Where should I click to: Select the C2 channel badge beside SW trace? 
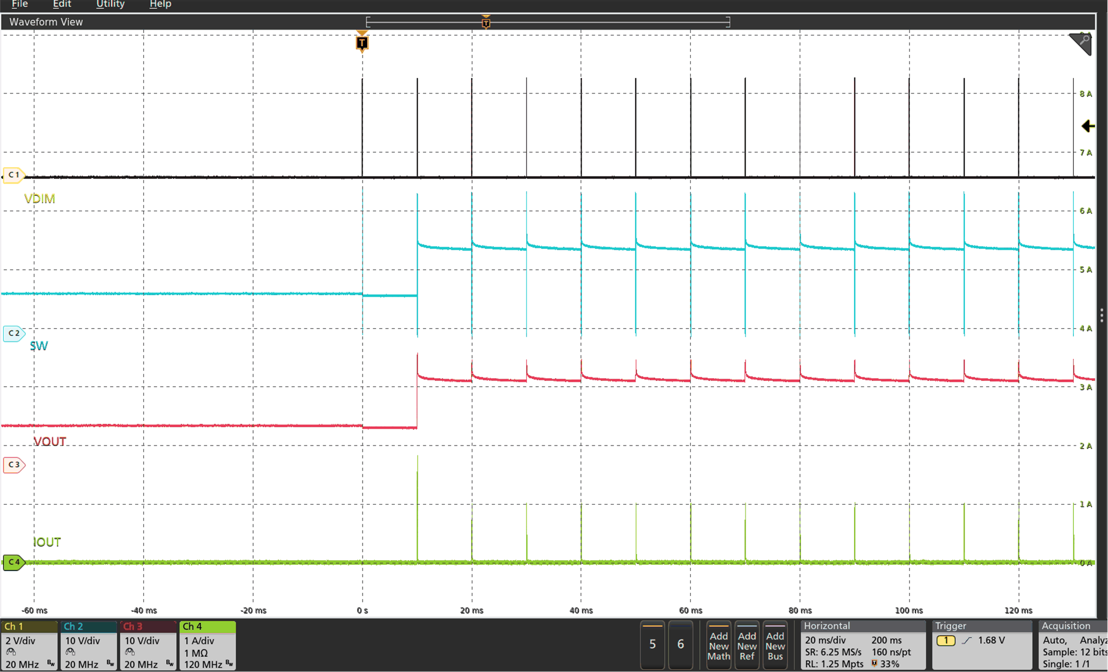pyautogui.click(x=14, y=333)
